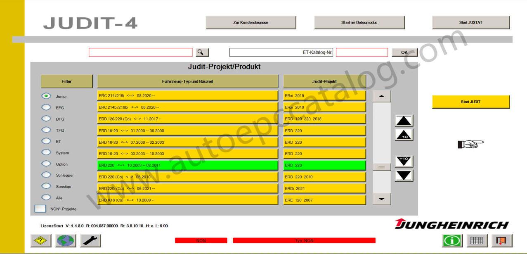This screenshot has width=527, height=254.
Task: Focus the red catalog number input box
Action: [362, 52]
